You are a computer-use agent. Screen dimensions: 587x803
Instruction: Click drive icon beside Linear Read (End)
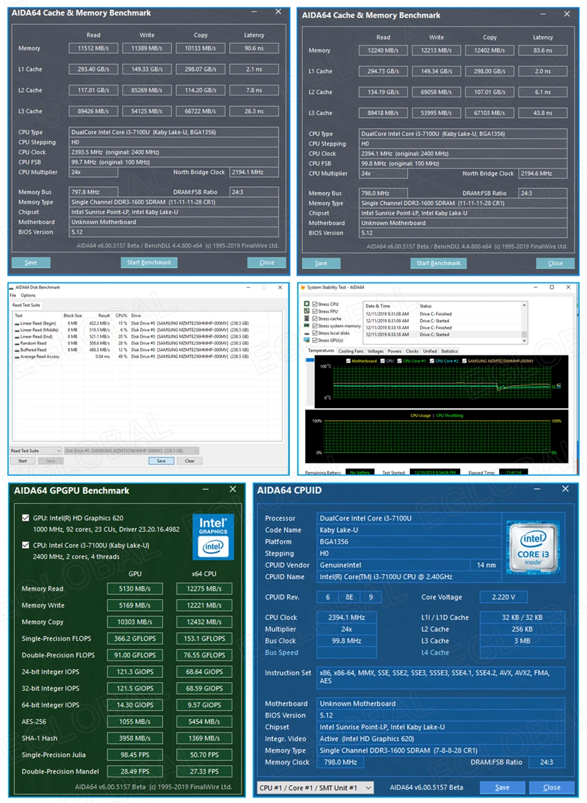click(x=17, y=337)
